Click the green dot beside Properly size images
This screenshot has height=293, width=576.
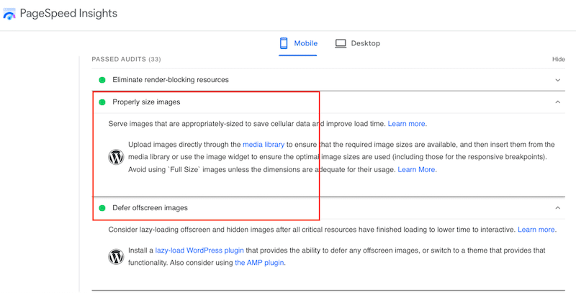point(102,102)
